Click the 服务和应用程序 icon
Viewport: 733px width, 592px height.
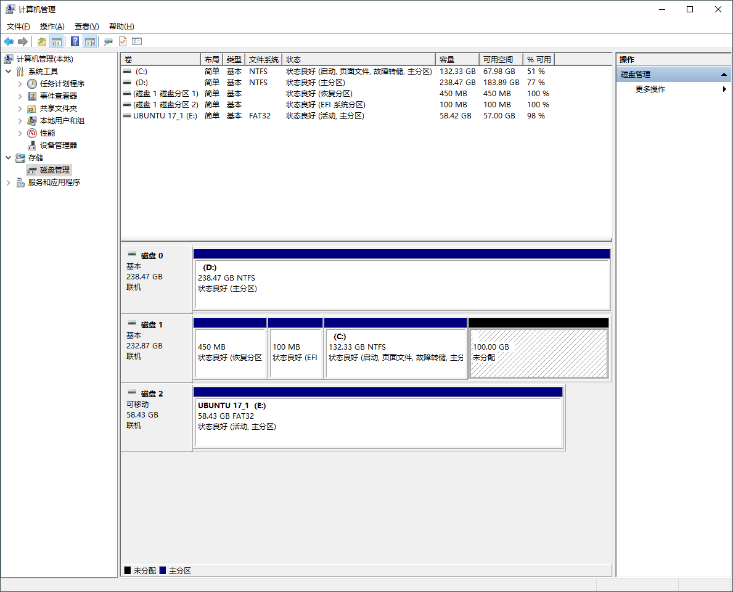click(20, 183)
